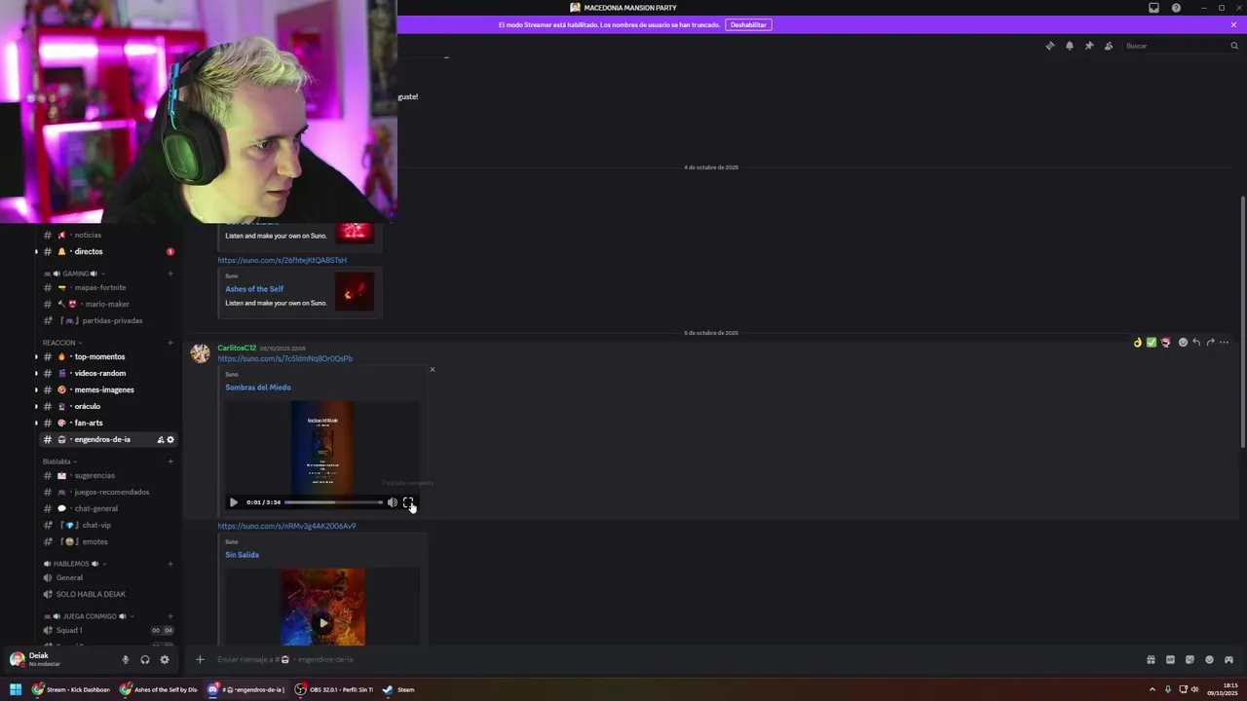This screenshot has height=701, width=1247.
Task: Open the mario-maker channel
Action: pyautogui.click(x=107, y=304)
